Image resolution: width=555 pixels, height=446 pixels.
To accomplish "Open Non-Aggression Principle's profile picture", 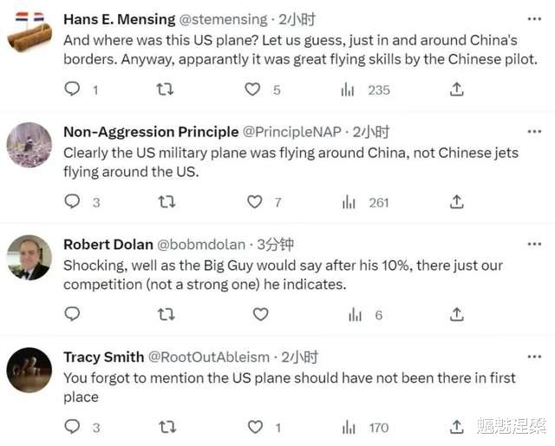I will pos(29,144).
